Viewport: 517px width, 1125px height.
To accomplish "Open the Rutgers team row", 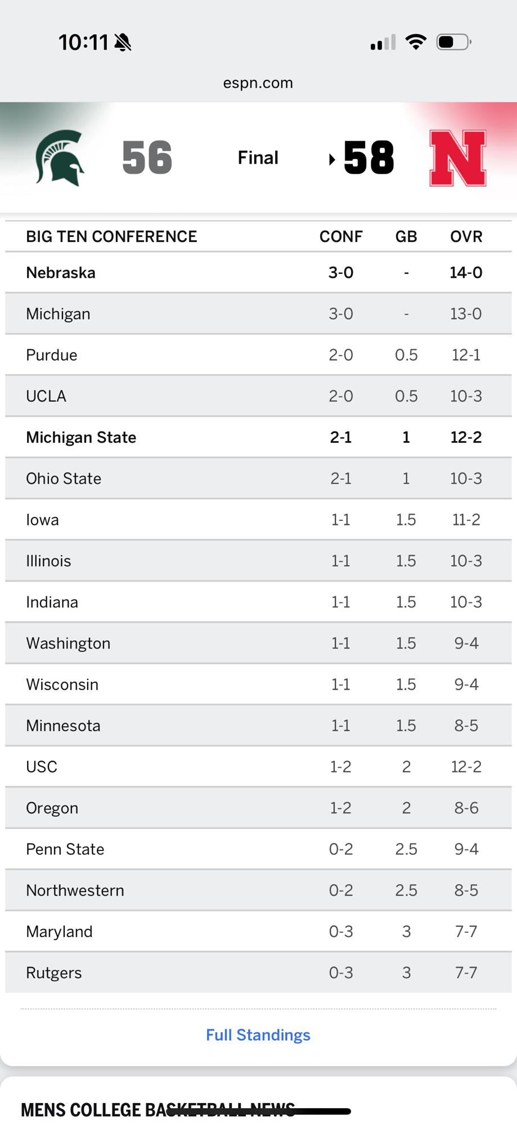I will tap(54, 973).
